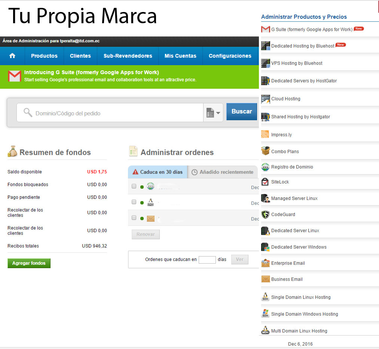Click the envelope icon in the third order row
This screenshot has height=349, width=379.
[x=150, y=219]
